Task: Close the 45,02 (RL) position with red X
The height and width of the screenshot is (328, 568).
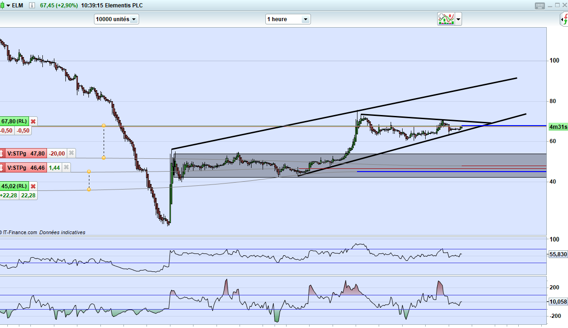Action: coord(33,186)
